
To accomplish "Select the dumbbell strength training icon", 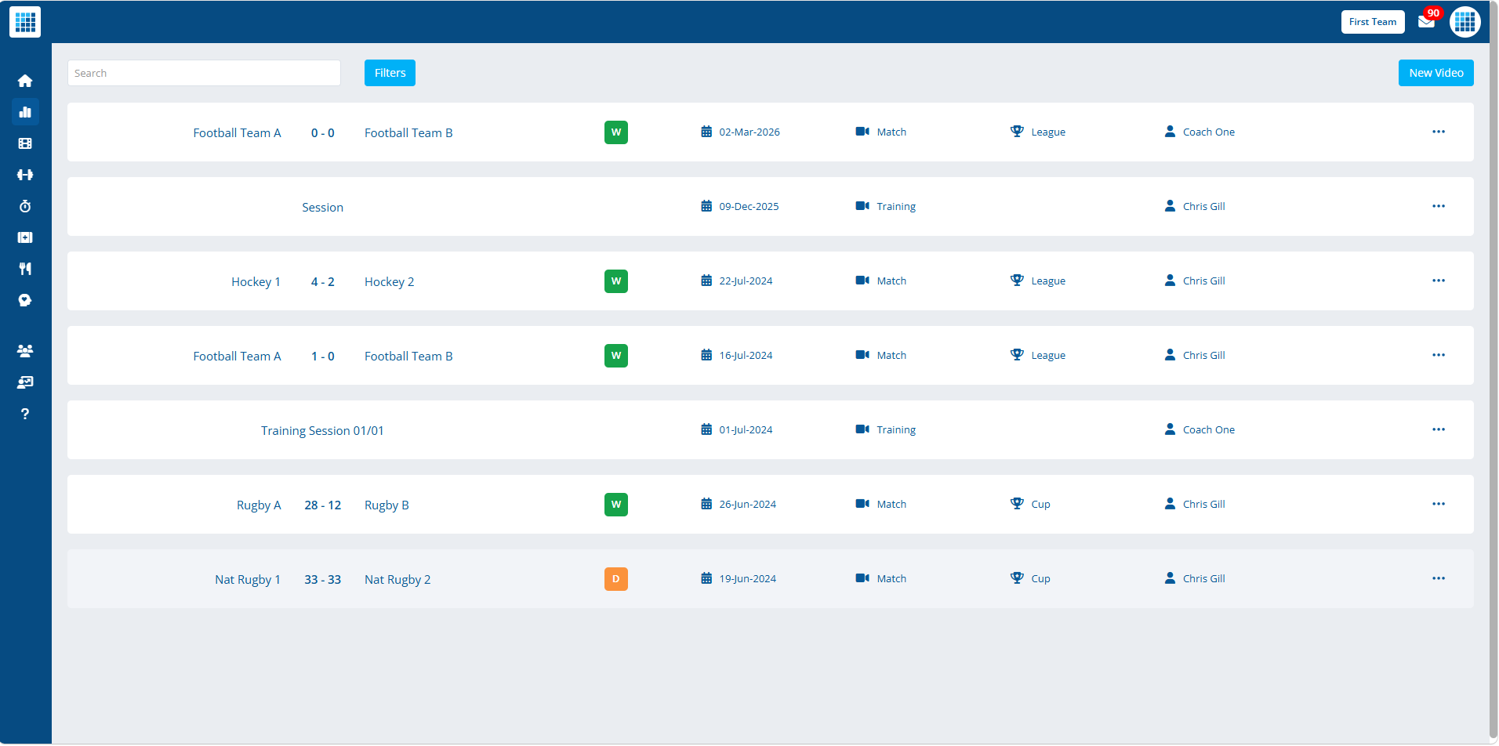I will point(25,175).
